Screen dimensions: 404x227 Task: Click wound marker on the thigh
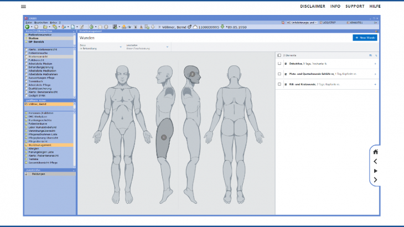click(163, 137)
